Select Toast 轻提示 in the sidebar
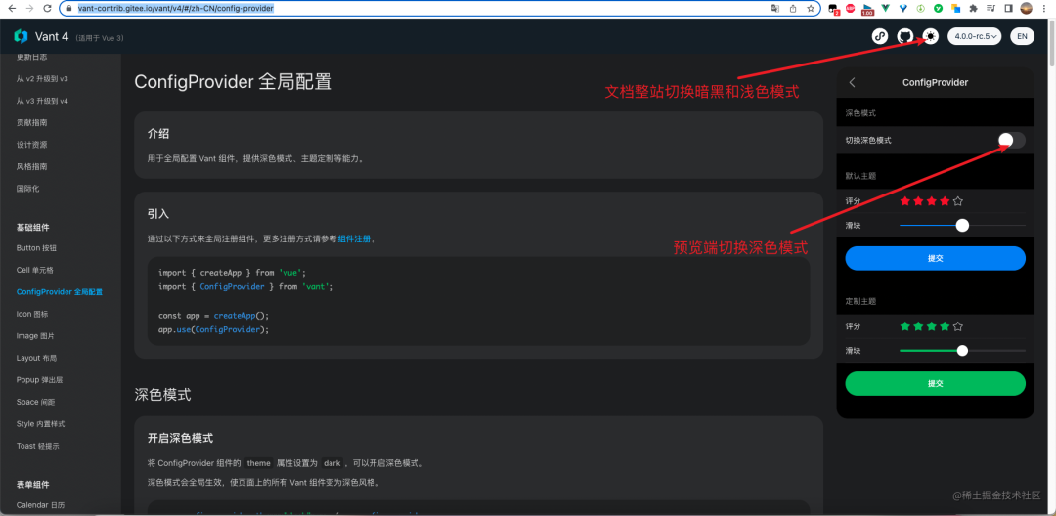Screen dimensions: 1056x516 (38, 446)
